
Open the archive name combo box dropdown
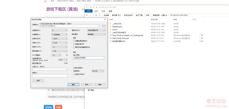99,26
